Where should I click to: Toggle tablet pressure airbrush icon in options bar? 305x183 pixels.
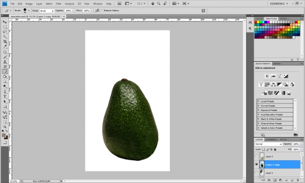tap(97, 11)
